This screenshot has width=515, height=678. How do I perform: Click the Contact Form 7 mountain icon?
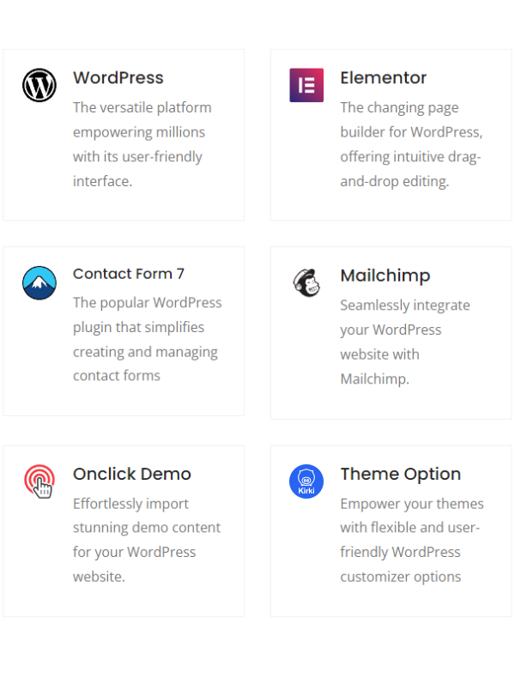[39, 283]
